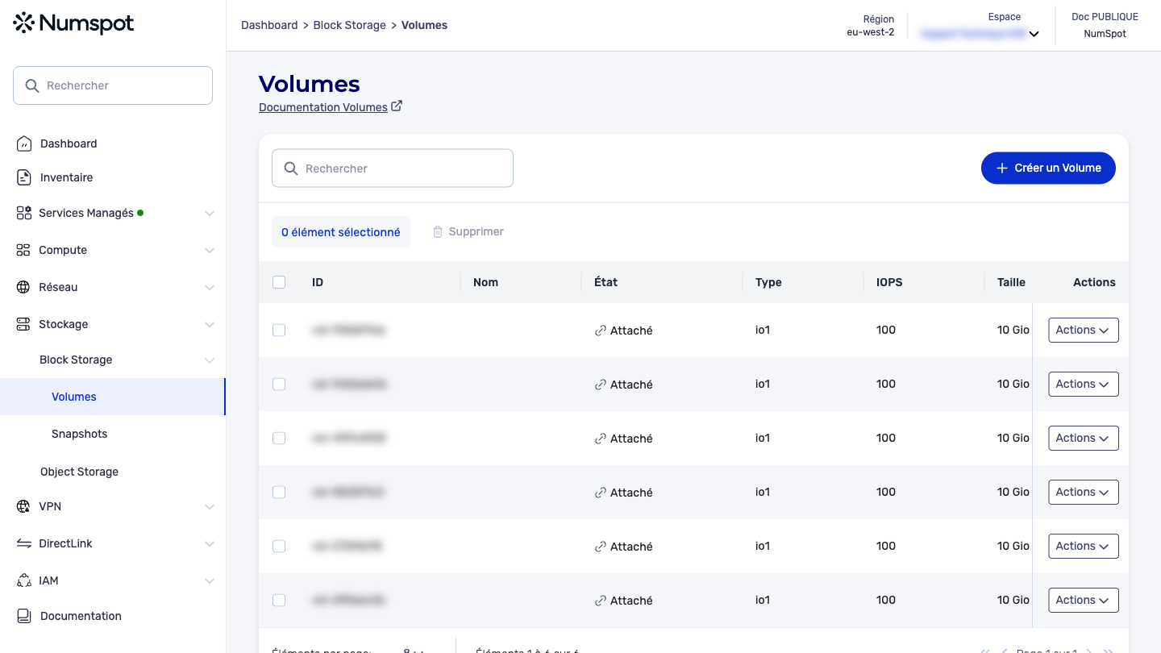
Task: Check the fourth volume row checkbox
Action: 279,493
